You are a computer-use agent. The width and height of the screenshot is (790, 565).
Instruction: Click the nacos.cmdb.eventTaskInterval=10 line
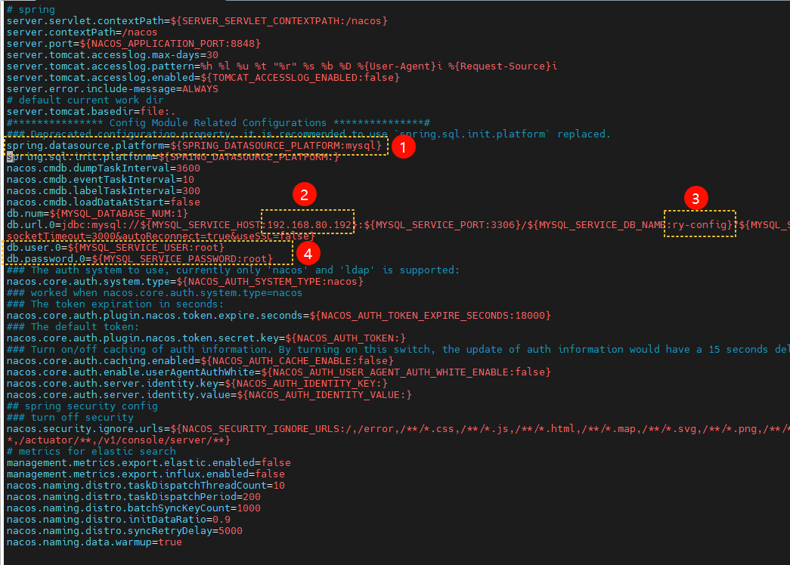pyautogui.click(x=101, y=179)
